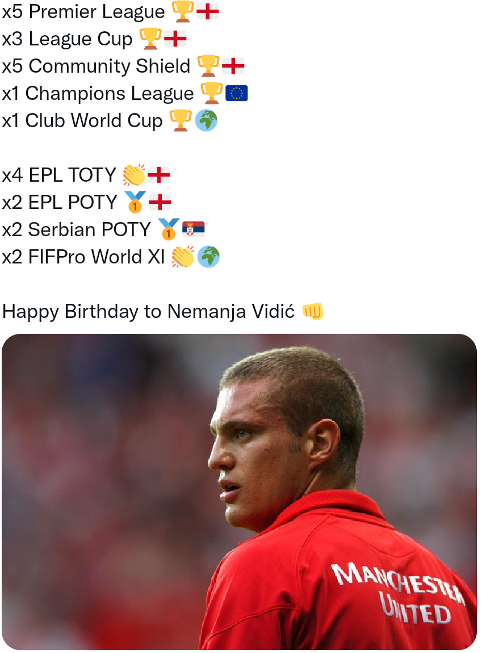
Task: Click the gold medal after EPL POTY
Action: click(x=135, y=202)
